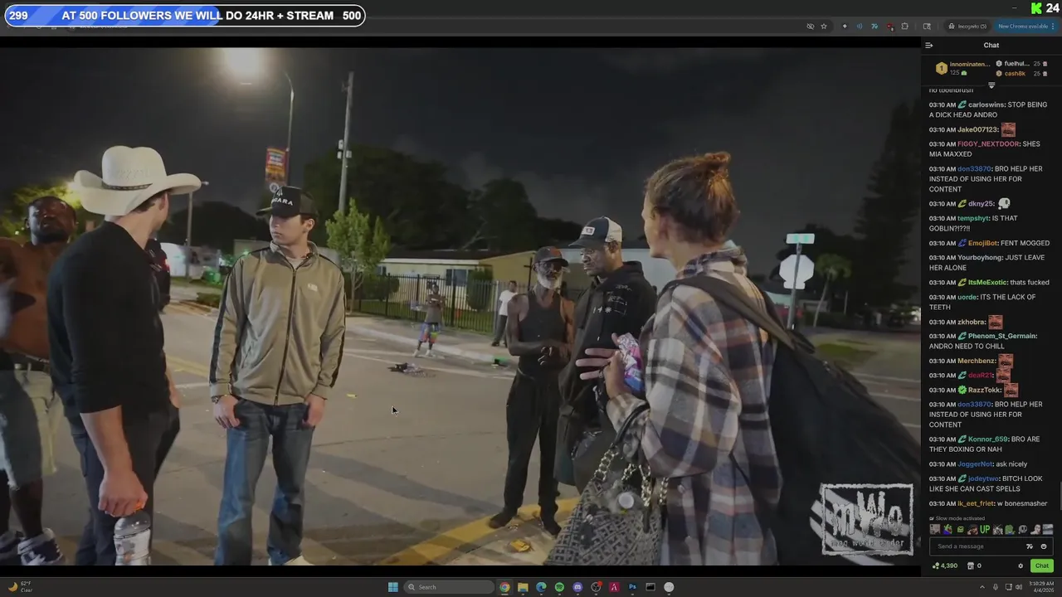Image resolution: width=1062 pixels, height=597 pixels.
Task: Open jodeytwo's profile from chat
Action: [x=984, y=479]
